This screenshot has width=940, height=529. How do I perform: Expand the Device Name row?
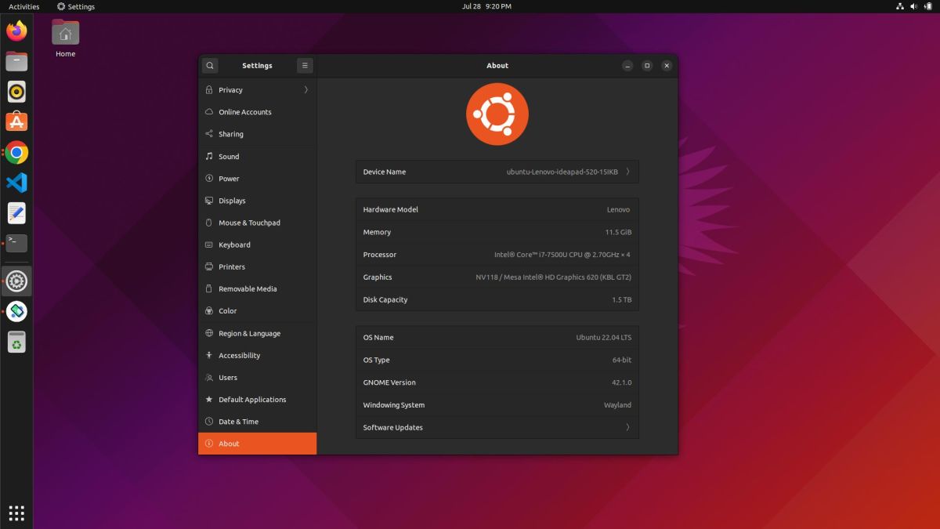pos(497,172)
